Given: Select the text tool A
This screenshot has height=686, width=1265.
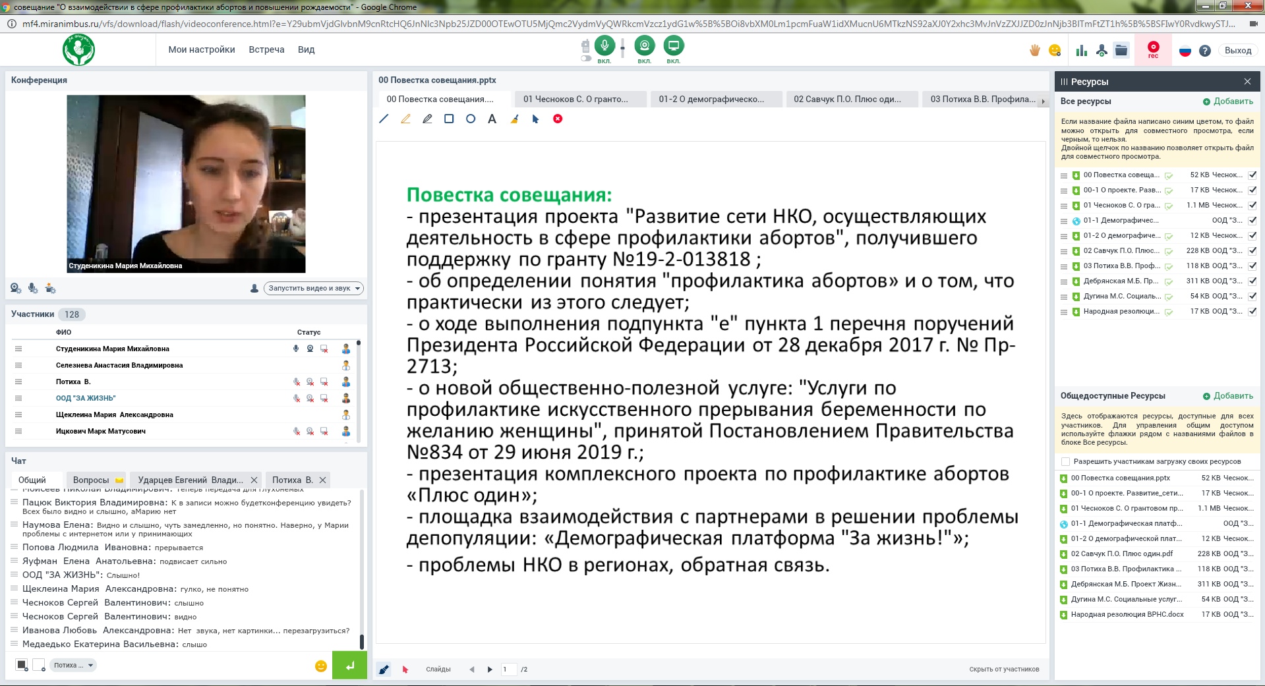Looking at the screenshot, I should click(492, 119).
